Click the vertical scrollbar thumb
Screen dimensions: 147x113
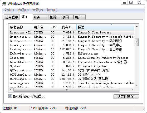[x=136, y=42]
